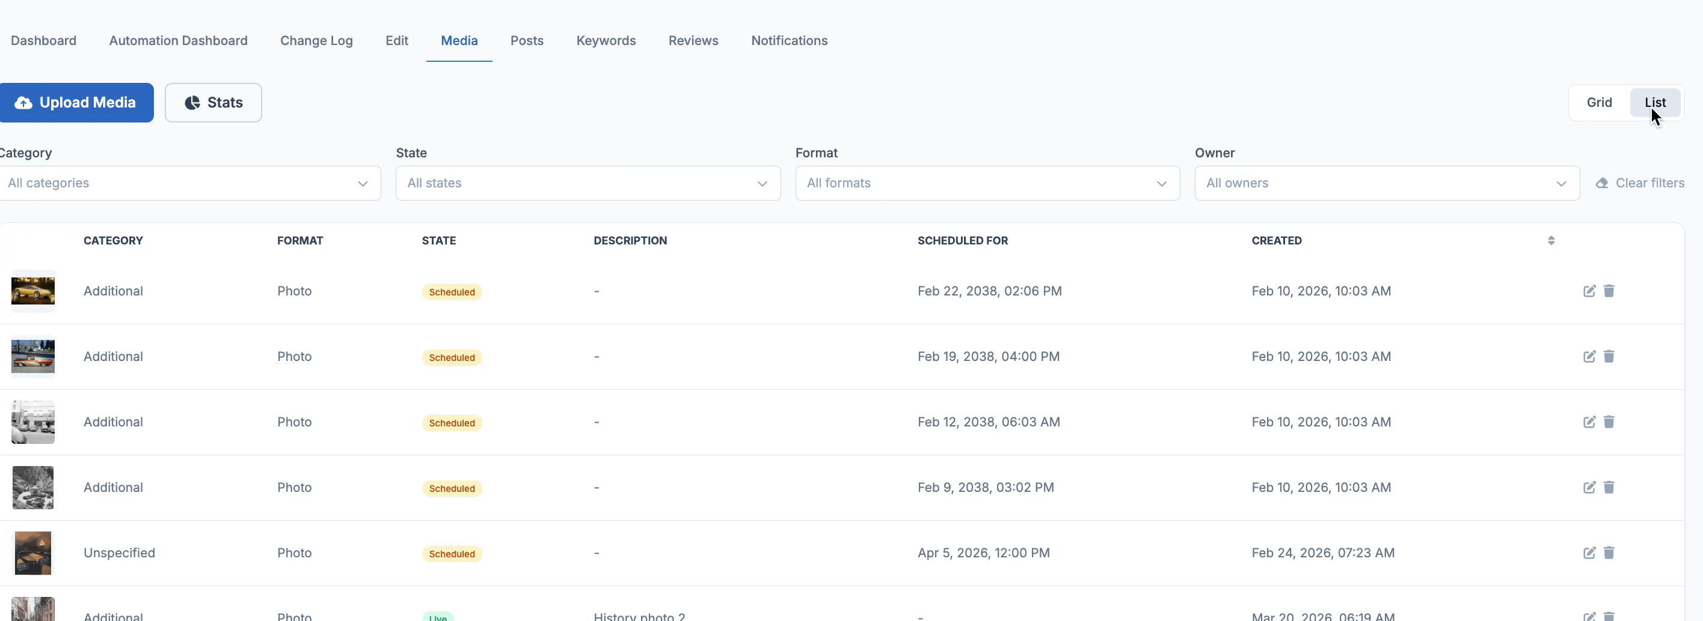The width and height of the screenshot is (1703, 621).
Task: Expand the Owner filter dropdown
Action: [1385, 183]
